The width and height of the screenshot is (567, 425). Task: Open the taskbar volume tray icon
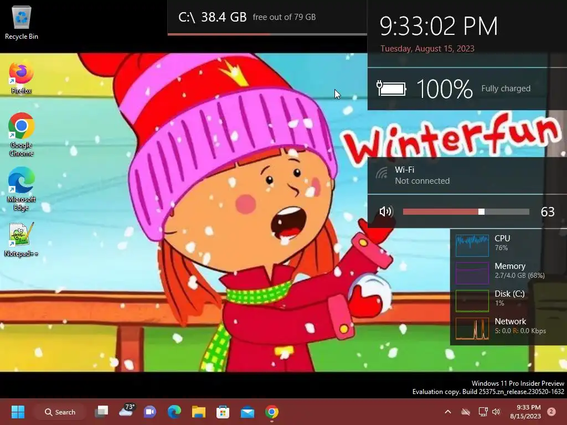click(496, 412)
